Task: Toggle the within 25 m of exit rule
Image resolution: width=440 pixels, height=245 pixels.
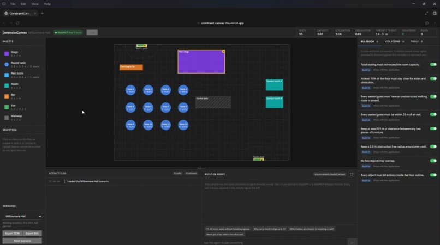Action: (x=433, y=114)
